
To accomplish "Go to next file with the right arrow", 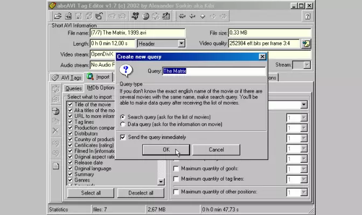I will pyautogui.click(x=213, y=16).
